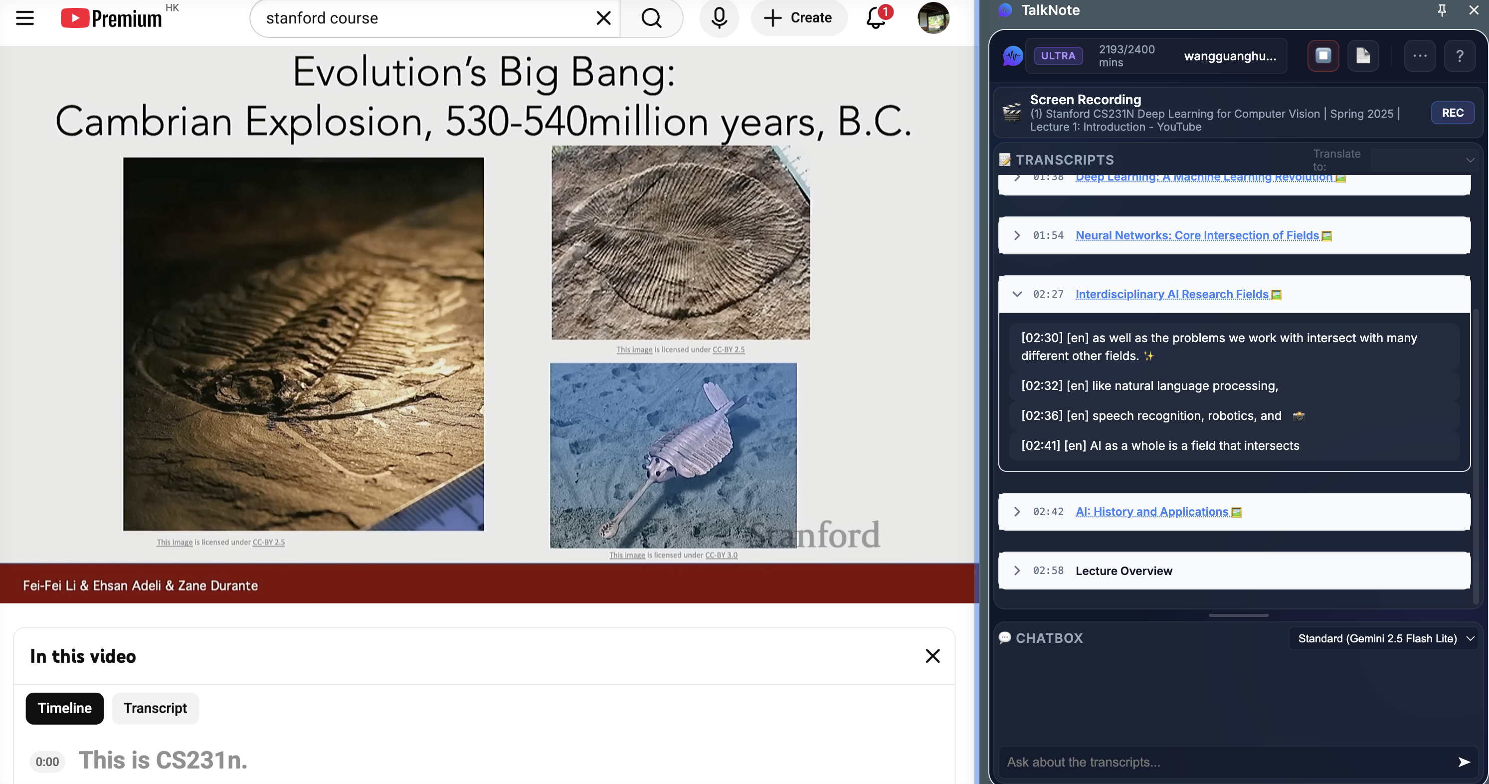This screenshot has height=784, width=1489.
Task: Open YouTube notifications bell
Action: click(875, 18)
